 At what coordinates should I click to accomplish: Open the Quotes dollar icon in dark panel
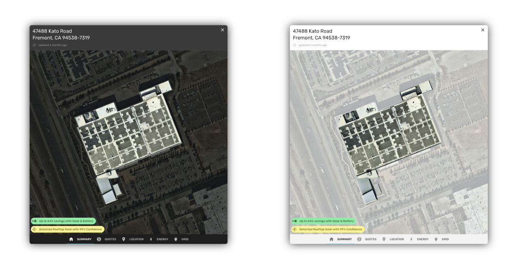(99, 239)
